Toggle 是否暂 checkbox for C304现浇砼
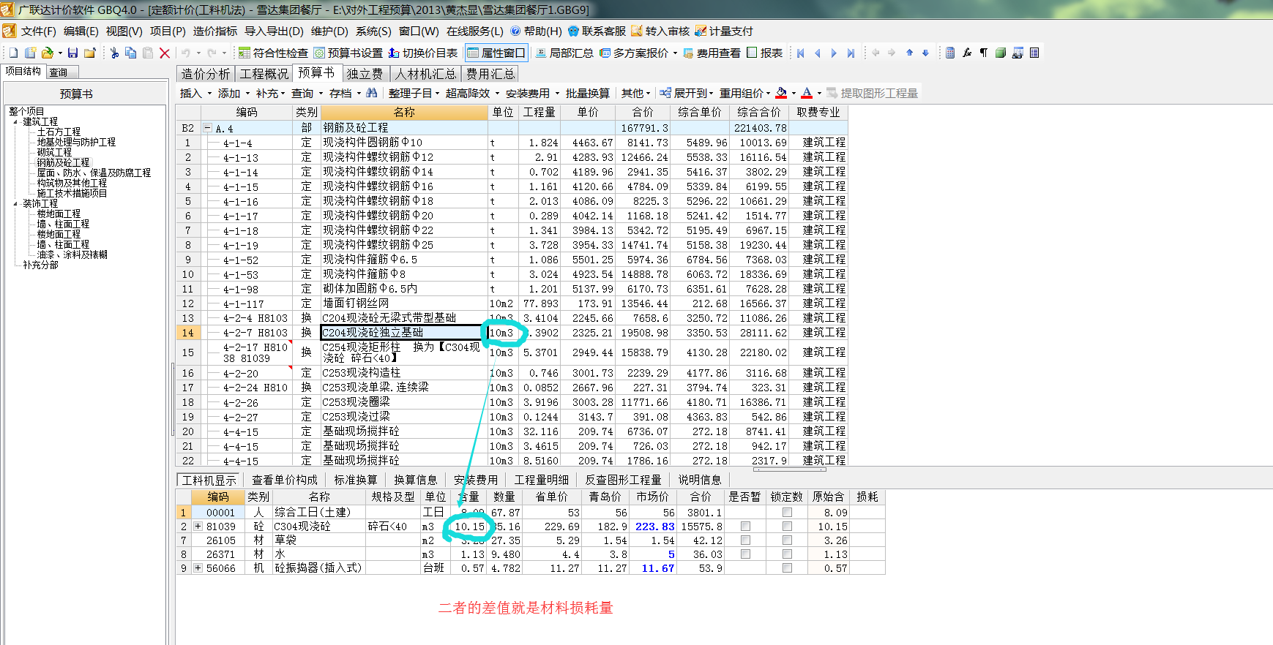This screenshot has height=645, width=1273. click(745, 527)
